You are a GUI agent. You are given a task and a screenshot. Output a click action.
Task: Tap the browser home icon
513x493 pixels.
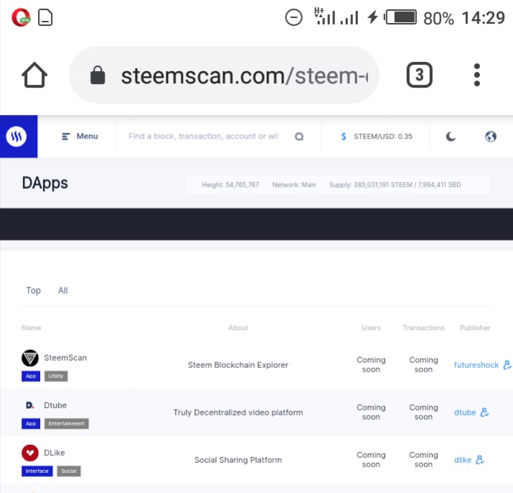click(x=35, y=75)
